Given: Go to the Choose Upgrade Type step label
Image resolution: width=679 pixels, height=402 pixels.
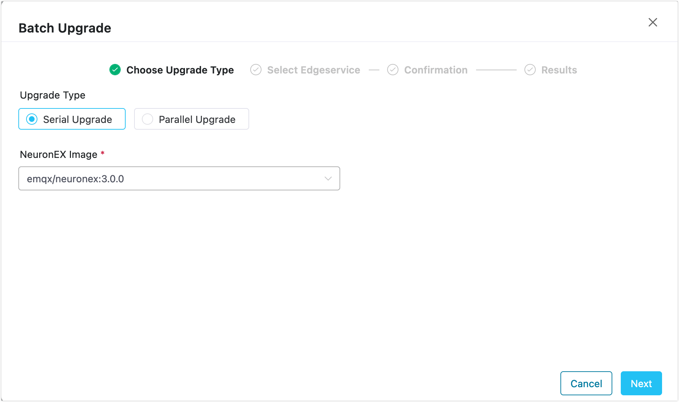Looking at the screenshot, I should [180, 70].
